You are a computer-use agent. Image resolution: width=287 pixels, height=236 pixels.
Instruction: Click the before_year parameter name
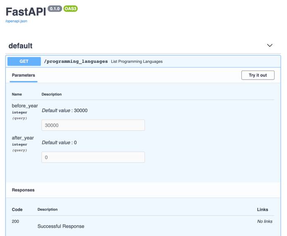tap(24, 106)
